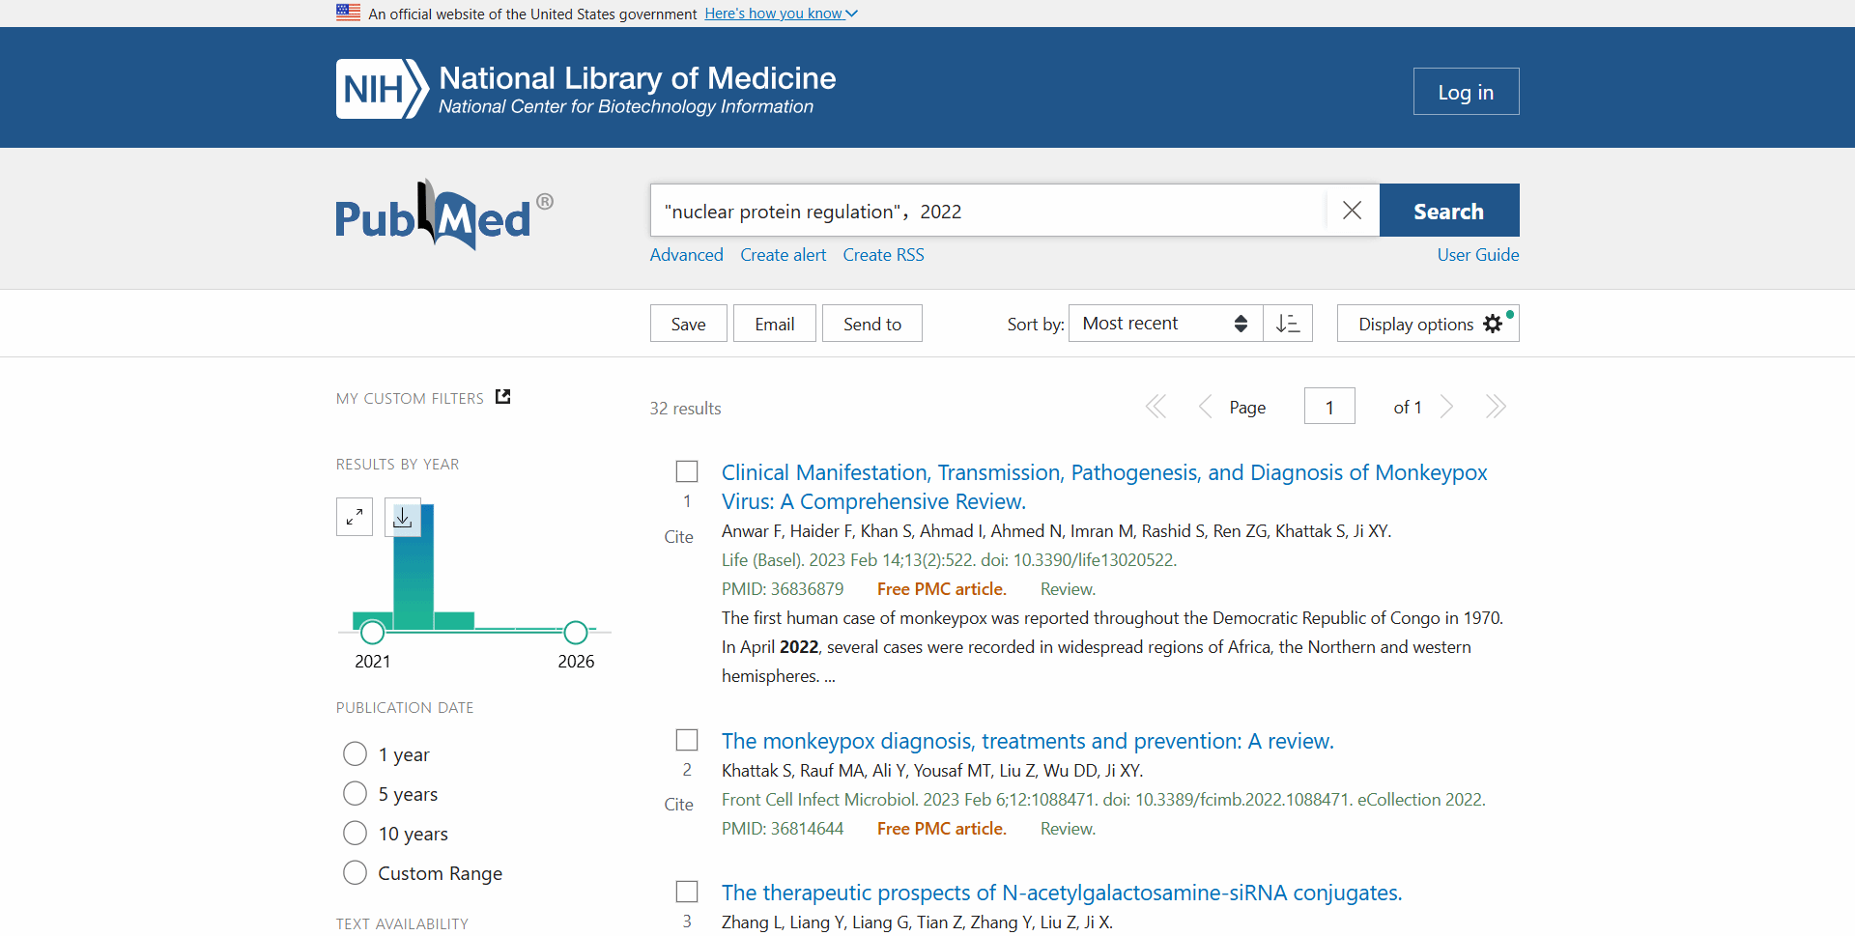The height and width of the screenshot is (936, 1855).
Task: Go to the next results page arrow
Action: click(1446, 407)
